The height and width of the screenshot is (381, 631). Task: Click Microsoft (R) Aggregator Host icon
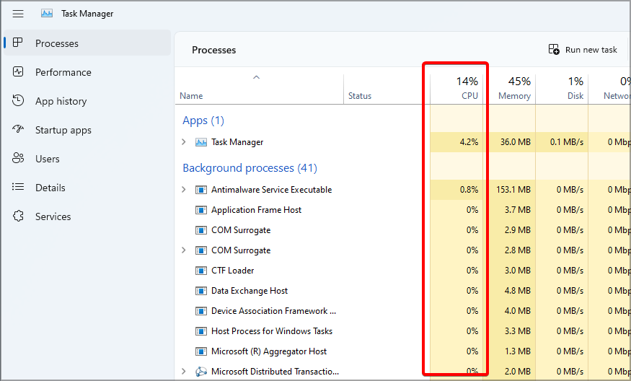(200, 351)
